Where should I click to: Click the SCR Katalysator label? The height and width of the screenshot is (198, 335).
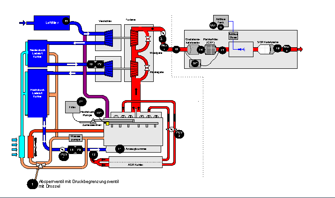[268, 42]
